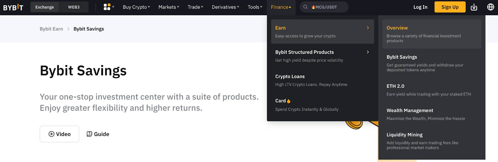Click the search magnifier icon
Image resolution: width=498 pixels, height=162 pixels.
(x=305, y=7)
